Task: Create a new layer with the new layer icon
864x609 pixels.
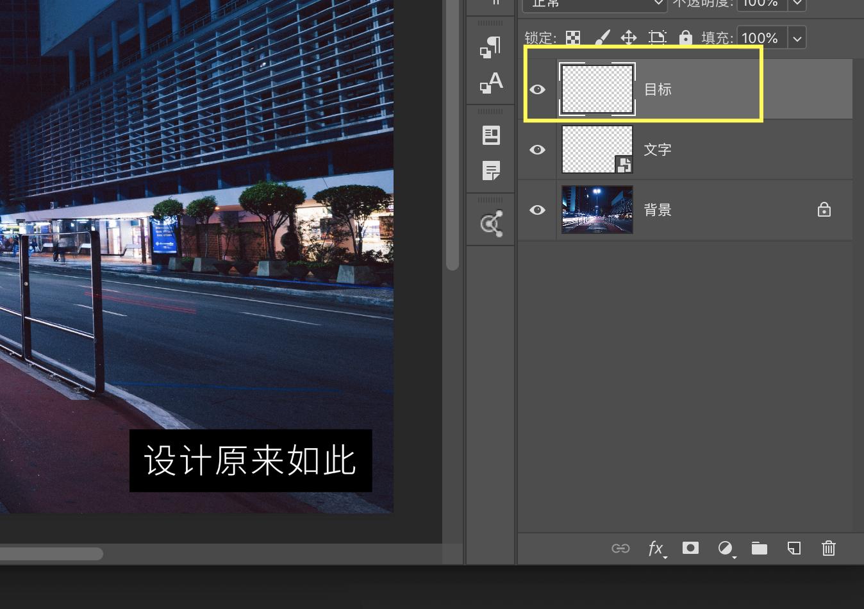Action: [x=794, y=548]
